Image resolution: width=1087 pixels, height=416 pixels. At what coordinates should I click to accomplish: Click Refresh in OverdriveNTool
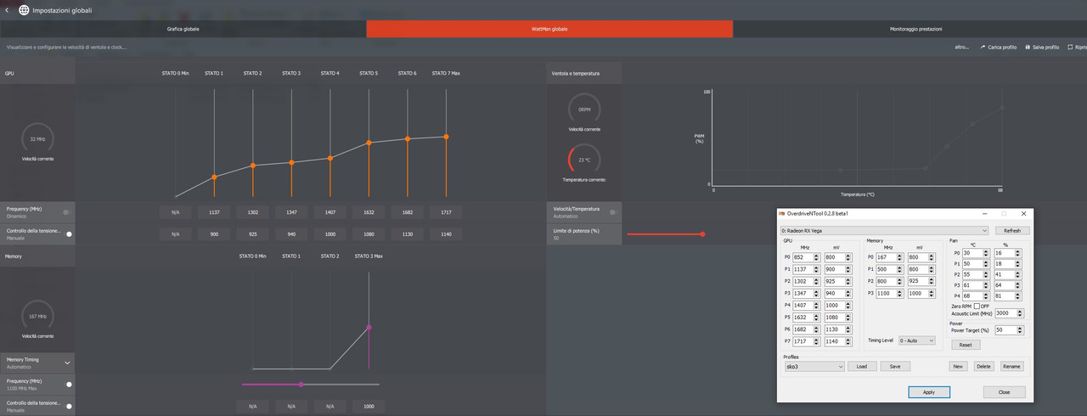[1012, 230]
